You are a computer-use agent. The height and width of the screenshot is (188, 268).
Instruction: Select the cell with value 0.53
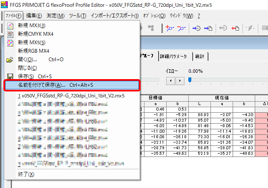[x=178, y=109]
